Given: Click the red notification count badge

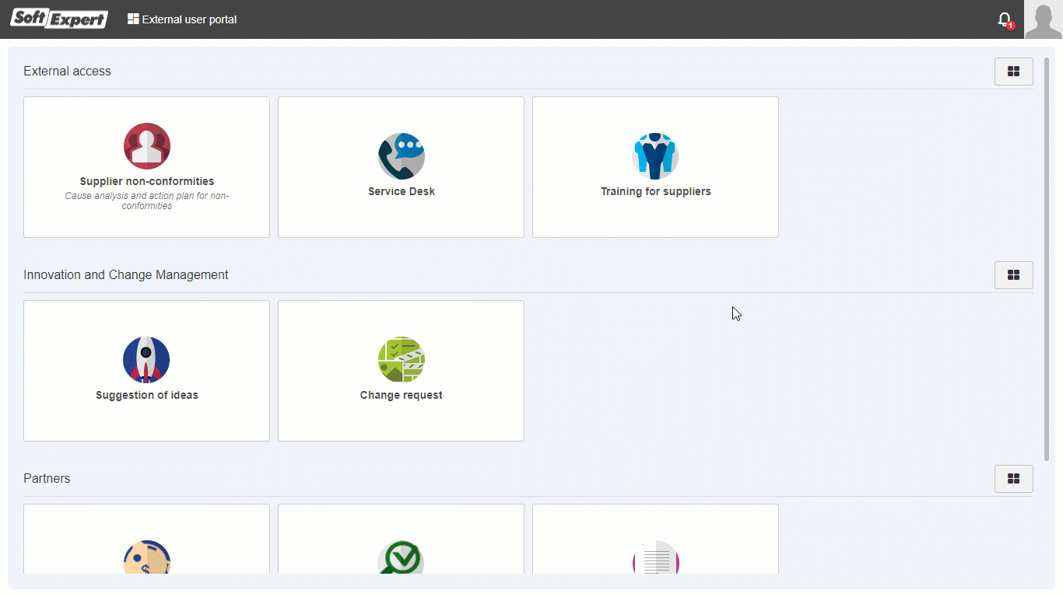Looking at the screenshot, I should 1011,26.
